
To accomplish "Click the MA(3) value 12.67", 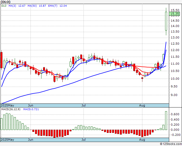I will [x=22, y=6].
